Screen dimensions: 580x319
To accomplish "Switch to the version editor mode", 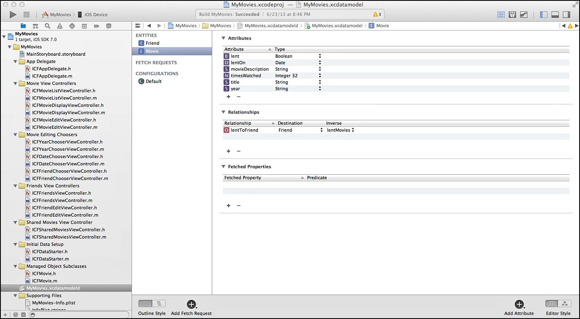I will coord(524,15).
